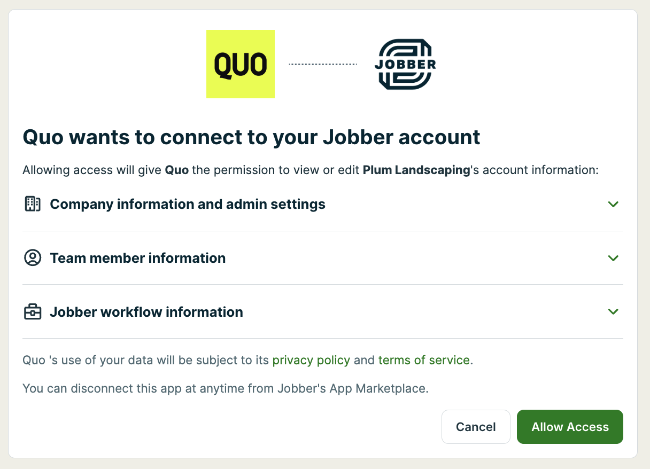The height and width of the screenshot is (469, 650).
Task: Select the Jobber workflow information heading
Action: click(146, 312)
